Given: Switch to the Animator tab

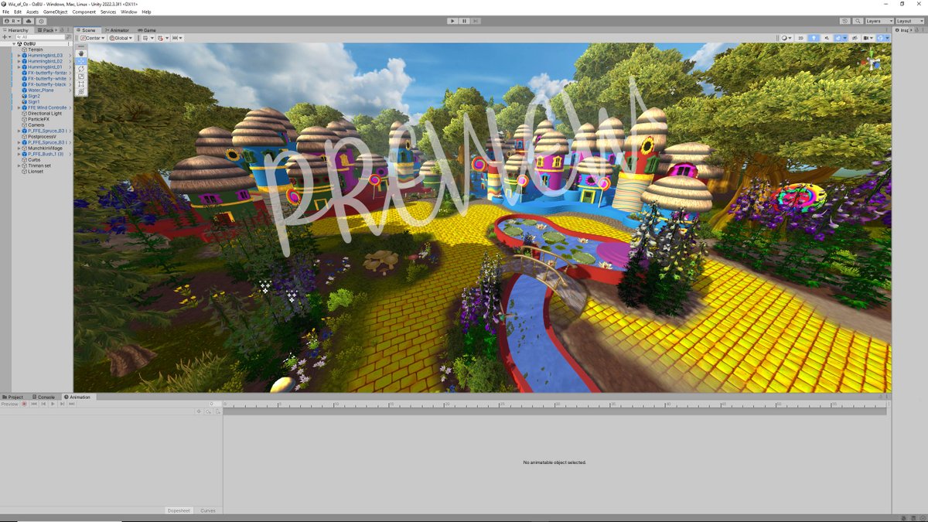Looking at the screenshot, I should click(x=117, y=30).
